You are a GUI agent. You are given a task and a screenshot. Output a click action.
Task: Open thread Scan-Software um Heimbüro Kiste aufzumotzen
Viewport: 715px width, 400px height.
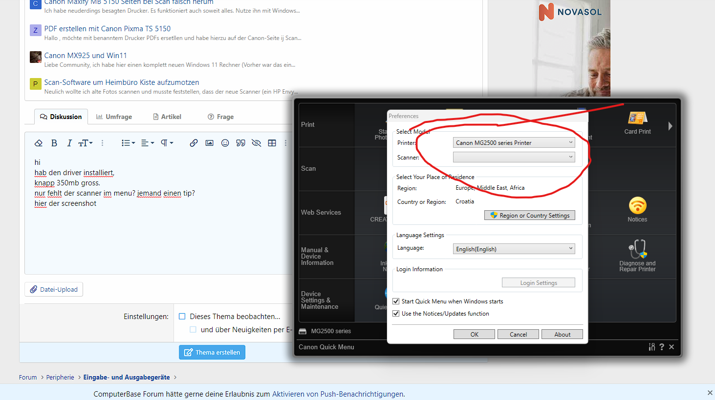(x=122, y=82)
